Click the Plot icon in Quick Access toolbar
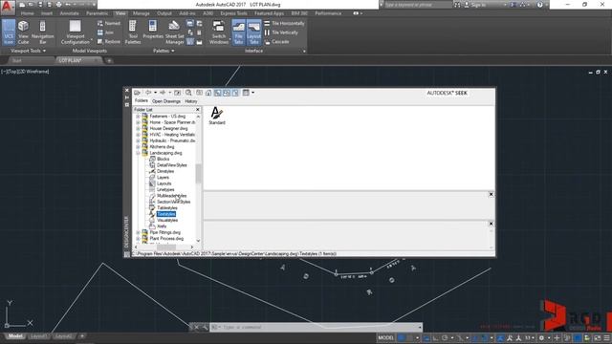The width and height of the screenshot is (612, 344). coord(58,5)
